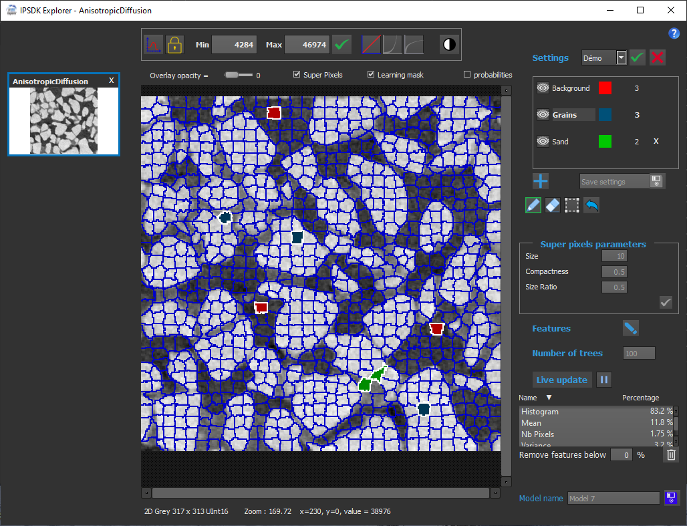Open the Démo settings dropdown
The width and height of the screenshot is (687, 526).
pyautogui.click(x=620, y=57)
